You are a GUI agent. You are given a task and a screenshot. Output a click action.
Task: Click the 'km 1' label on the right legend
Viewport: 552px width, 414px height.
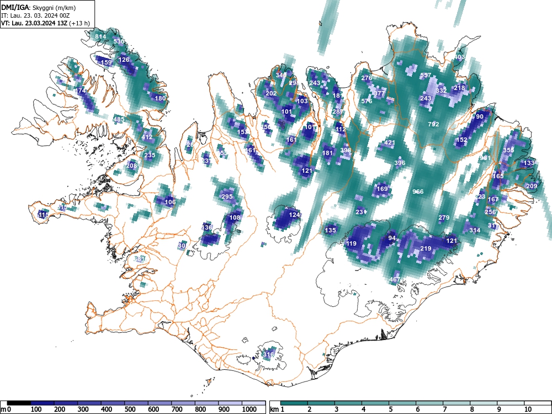[x=277, y=410]
